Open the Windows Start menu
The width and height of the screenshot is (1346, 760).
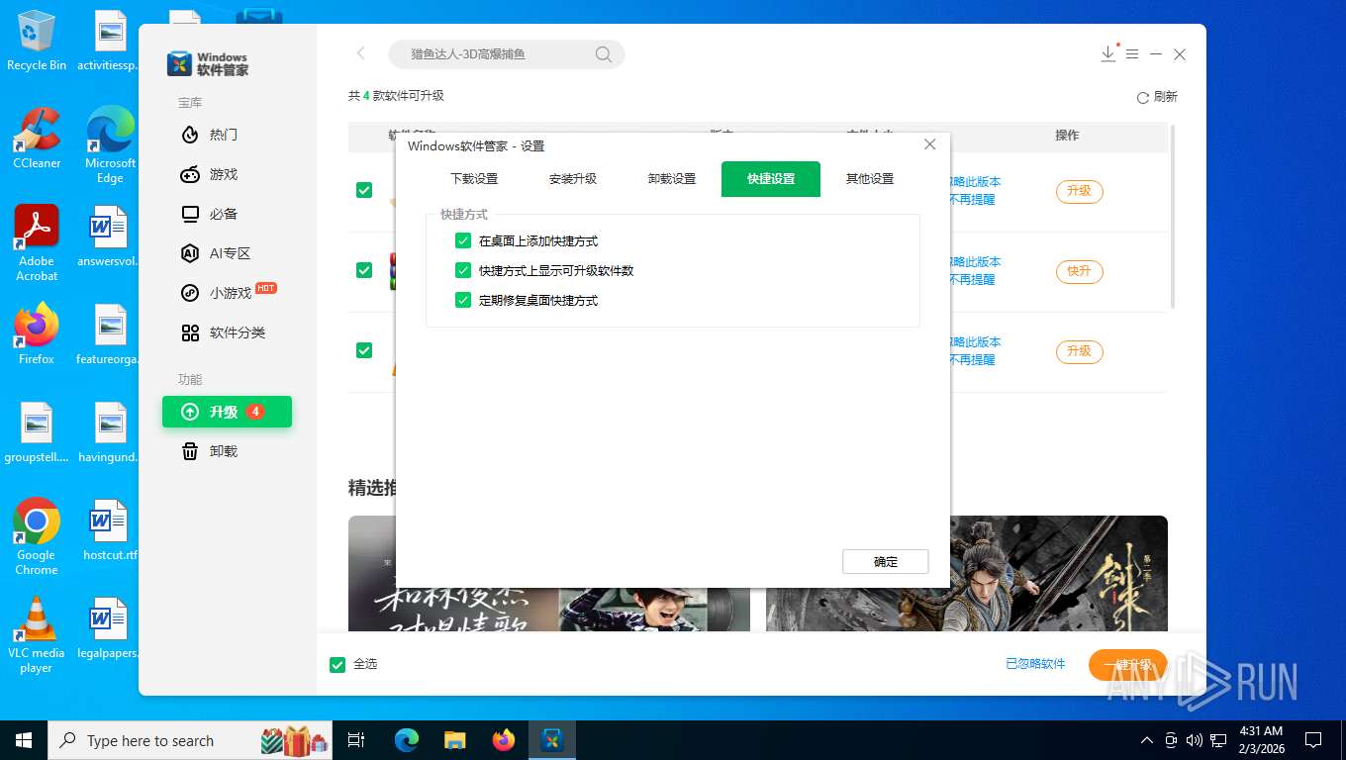coord(24,740)
